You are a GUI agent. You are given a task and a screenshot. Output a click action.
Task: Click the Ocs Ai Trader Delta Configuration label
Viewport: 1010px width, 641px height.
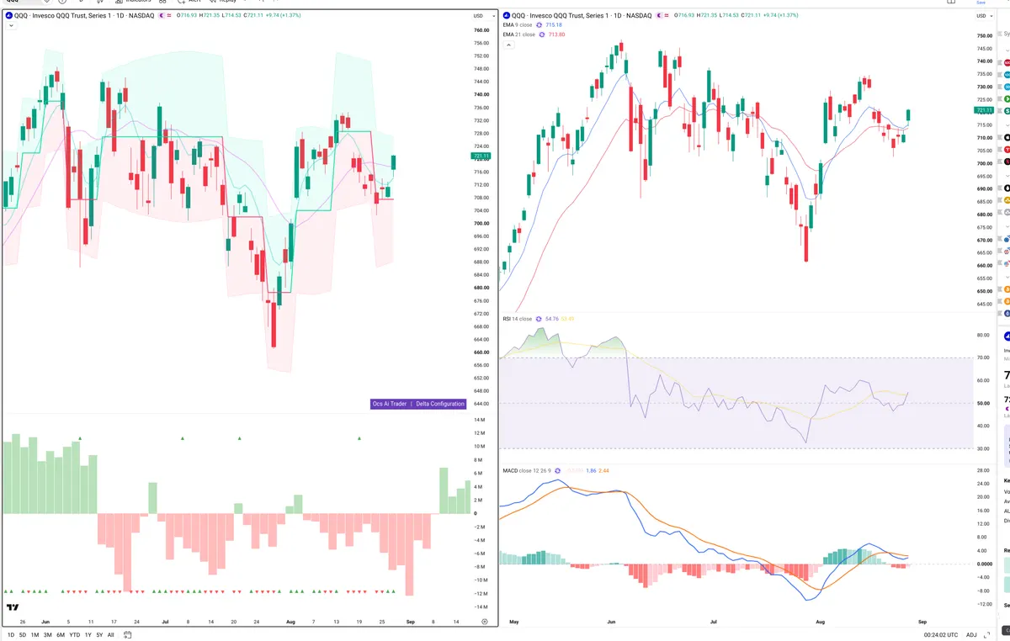[x=418, y=404]
